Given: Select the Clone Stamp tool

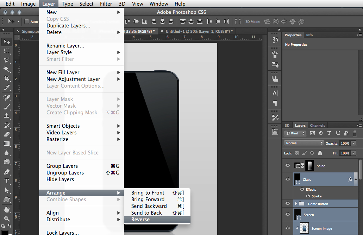Looking at the screenshot, I should (x=7, y=116).
